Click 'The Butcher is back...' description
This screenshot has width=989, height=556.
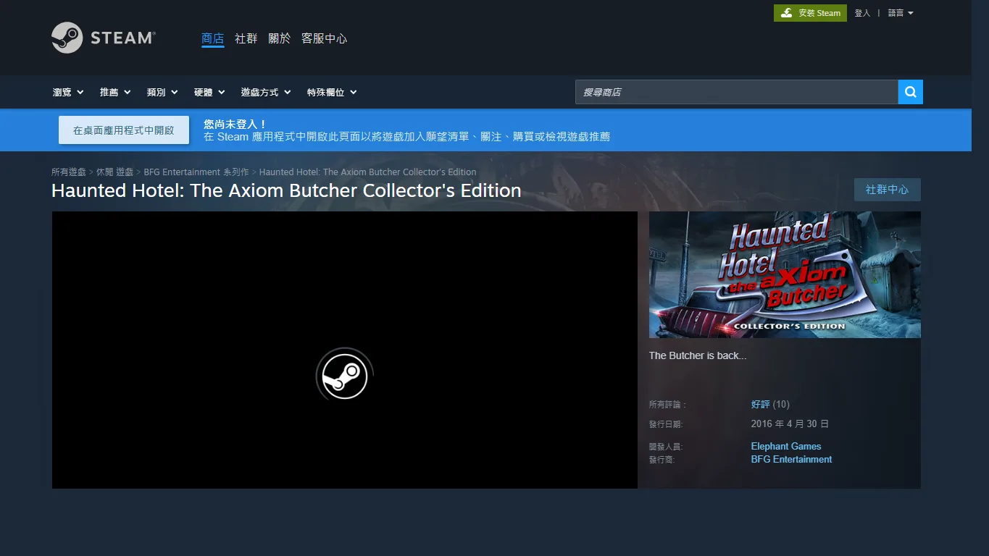point(698,355)
